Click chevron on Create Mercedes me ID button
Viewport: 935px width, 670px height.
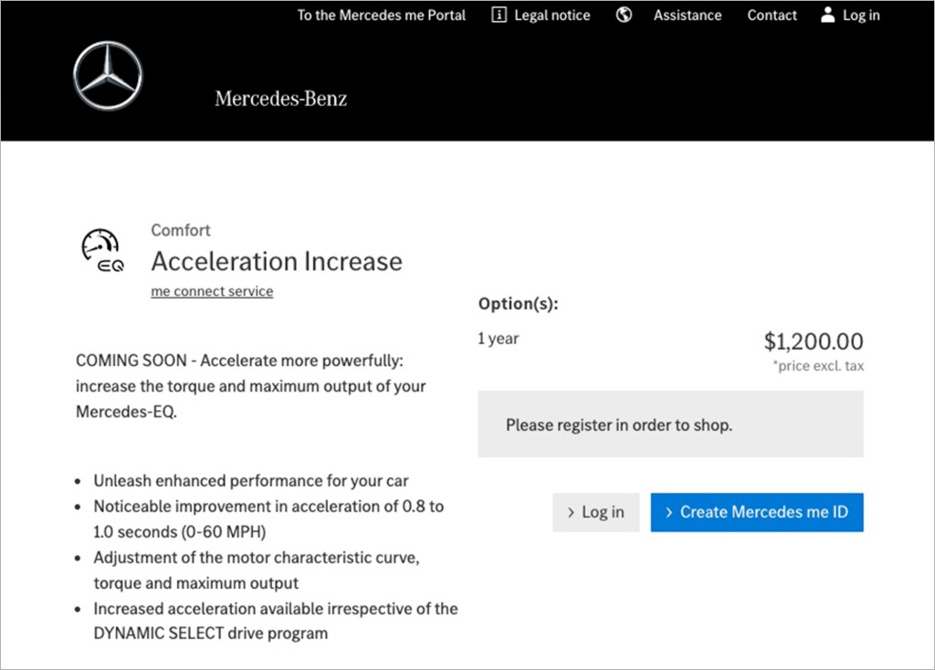[x=669, y=513]
